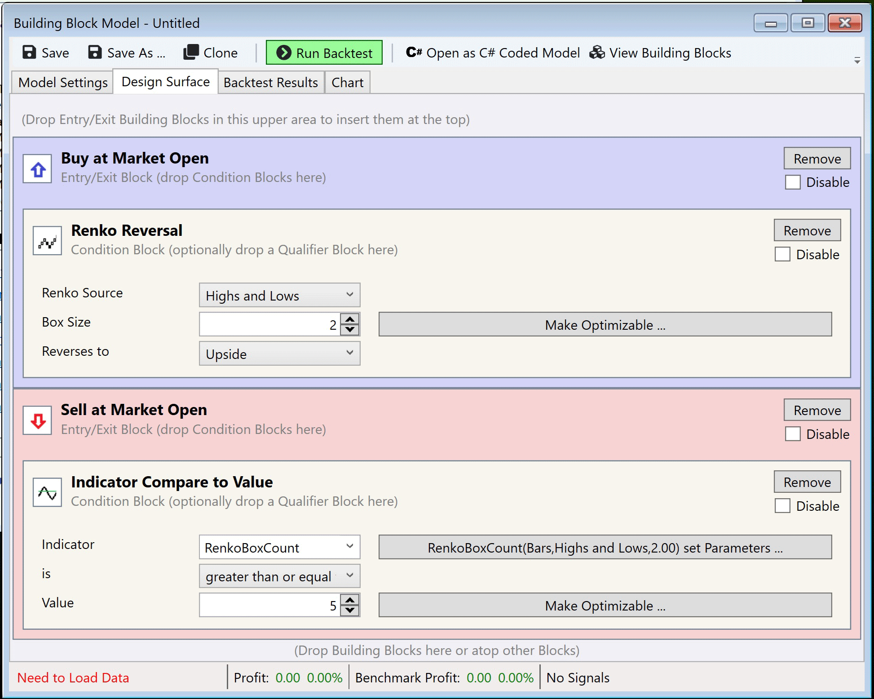Click the 'Need to Load Data' status text
874x699 pixels.
[x=73, y=677]
